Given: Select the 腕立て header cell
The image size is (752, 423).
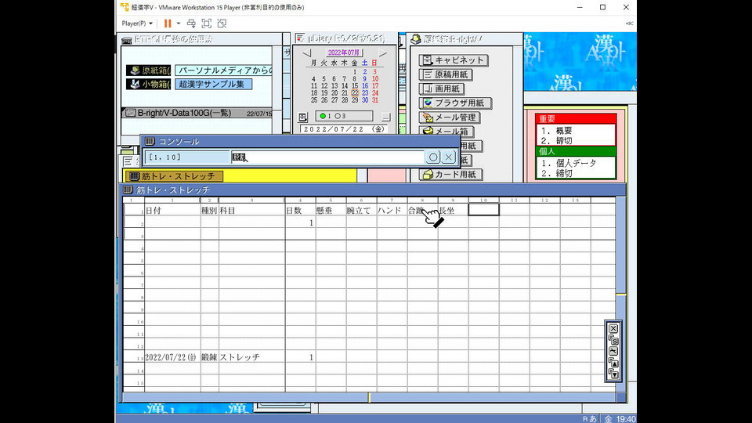Looking at the screenshot, I should [x=362, y=210].
